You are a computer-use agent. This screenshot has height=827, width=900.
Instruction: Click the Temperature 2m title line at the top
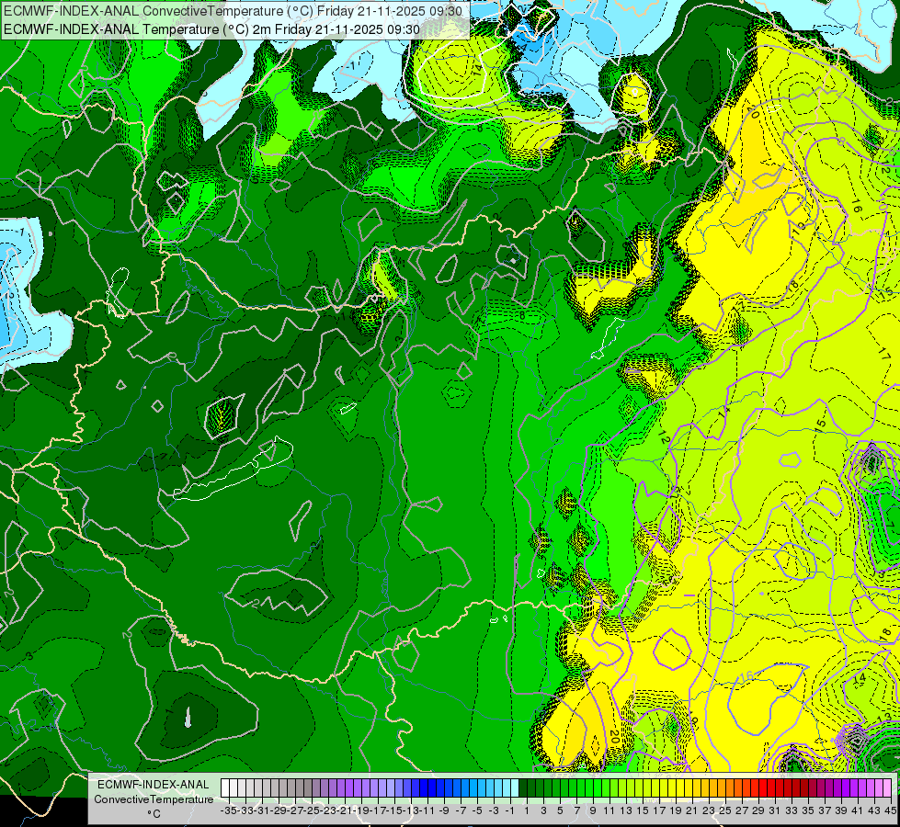tap(211, 29)
